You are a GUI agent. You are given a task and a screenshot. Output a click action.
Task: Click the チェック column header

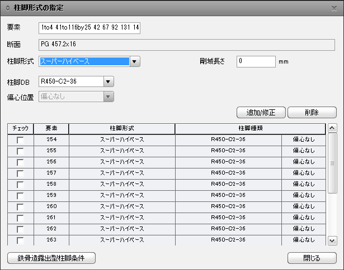tap(20, 129)
